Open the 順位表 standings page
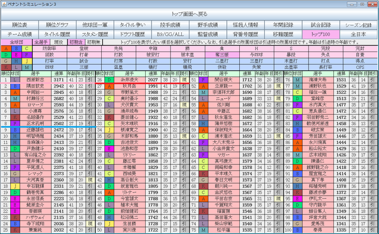 point(20,25)
